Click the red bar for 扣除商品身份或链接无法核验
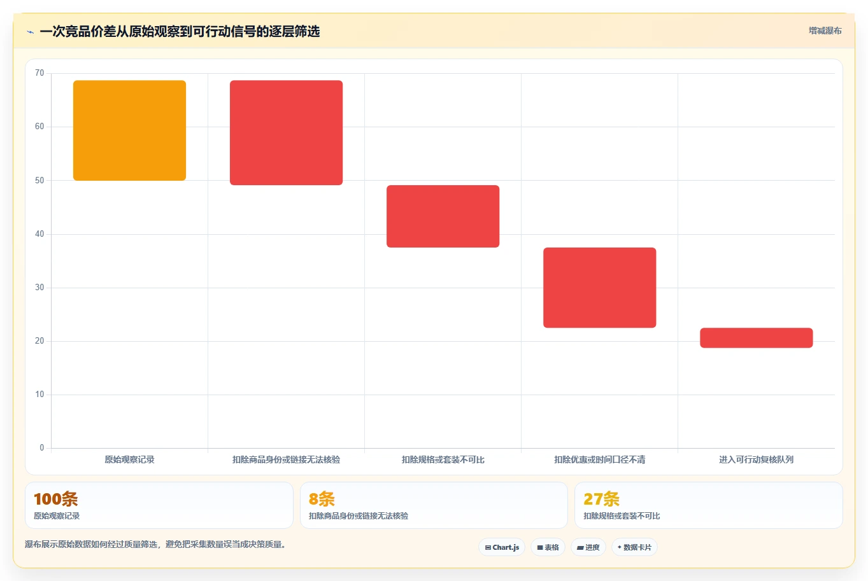Screen dimensions: 868x581 [286, 133]
